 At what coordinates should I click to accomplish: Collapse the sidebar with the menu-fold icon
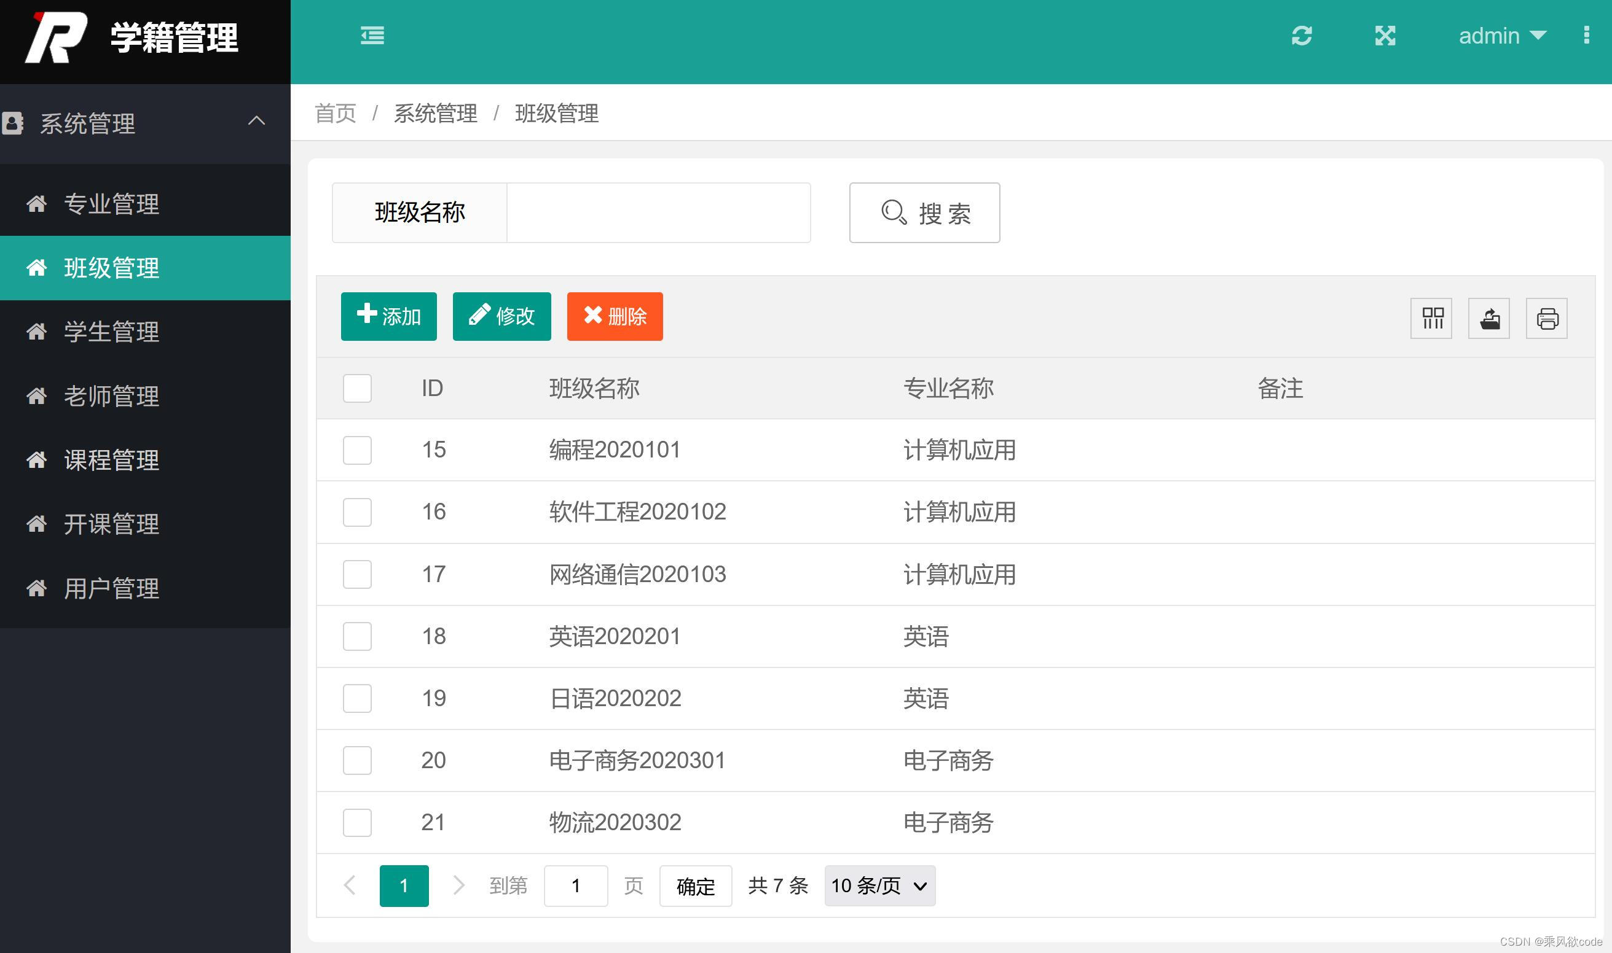tap(372, 36)
